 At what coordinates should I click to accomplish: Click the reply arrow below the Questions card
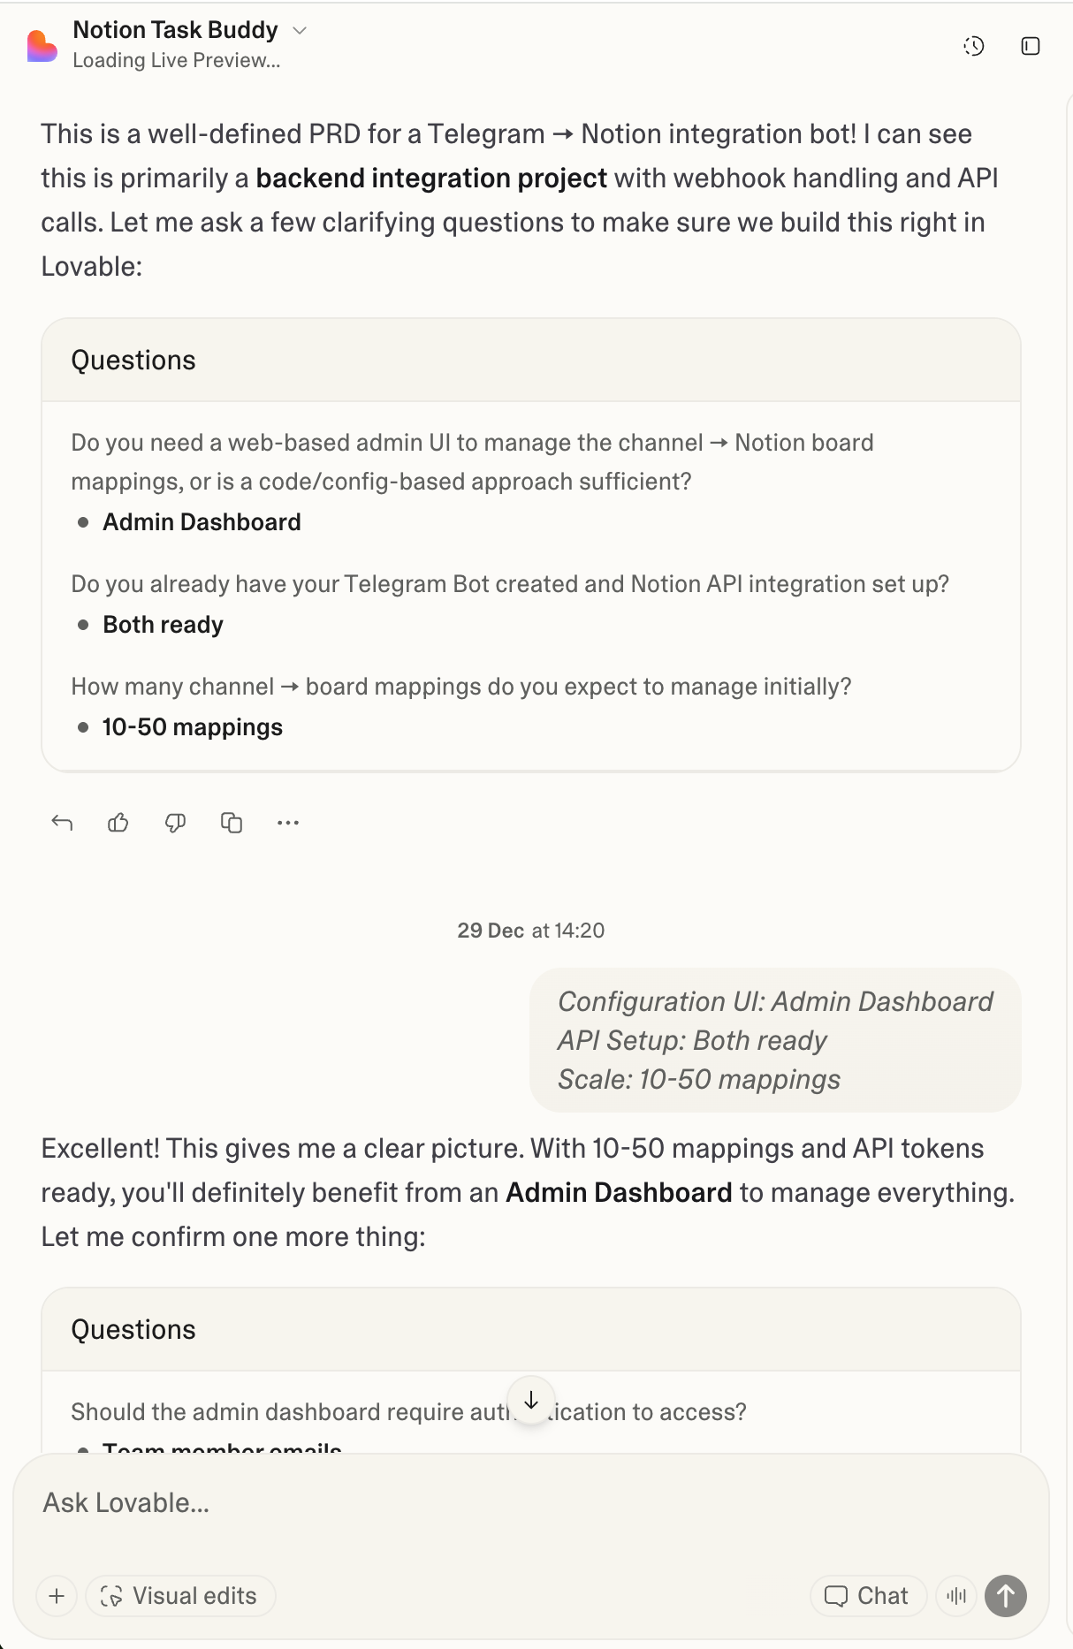[62, 822]
